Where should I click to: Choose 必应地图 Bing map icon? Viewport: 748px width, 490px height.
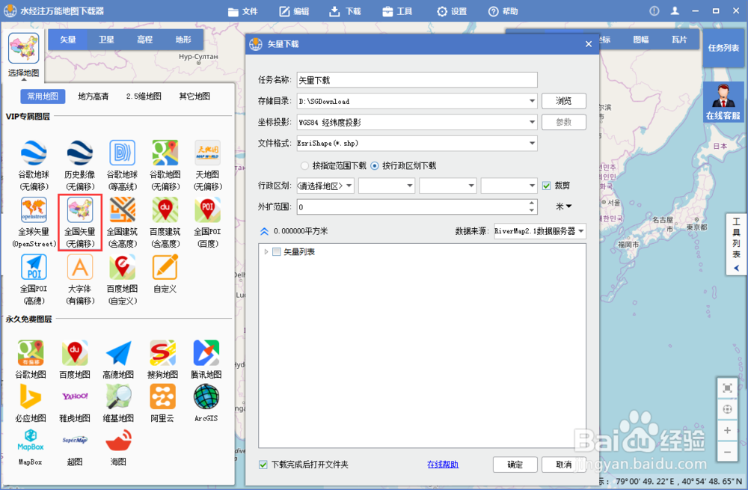pos(31,396)
